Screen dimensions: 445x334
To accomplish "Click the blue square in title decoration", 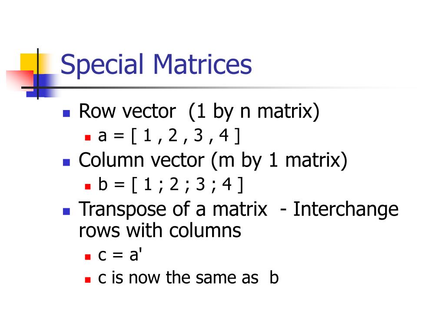I will [x=43, y=86].
